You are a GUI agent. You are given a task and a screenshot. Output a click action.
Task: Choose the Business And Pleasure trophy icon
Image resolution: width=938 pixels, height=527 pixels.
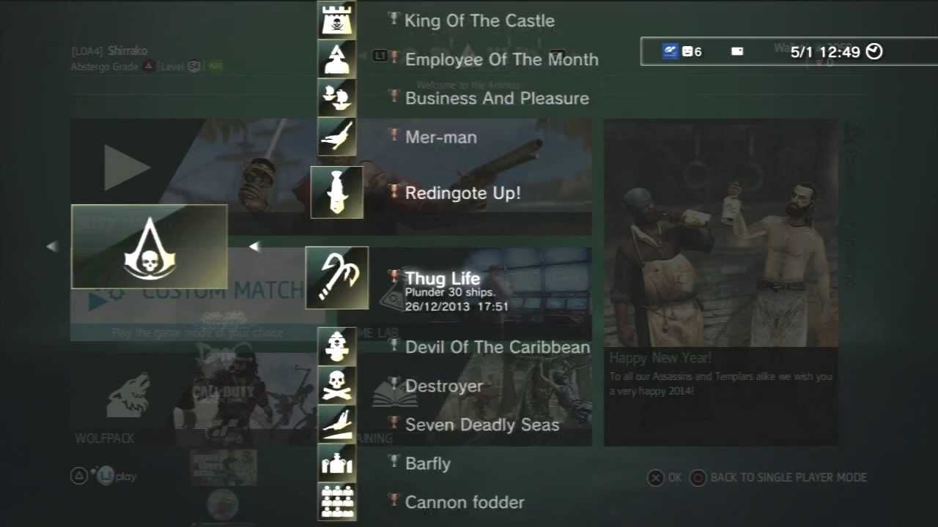337,97
